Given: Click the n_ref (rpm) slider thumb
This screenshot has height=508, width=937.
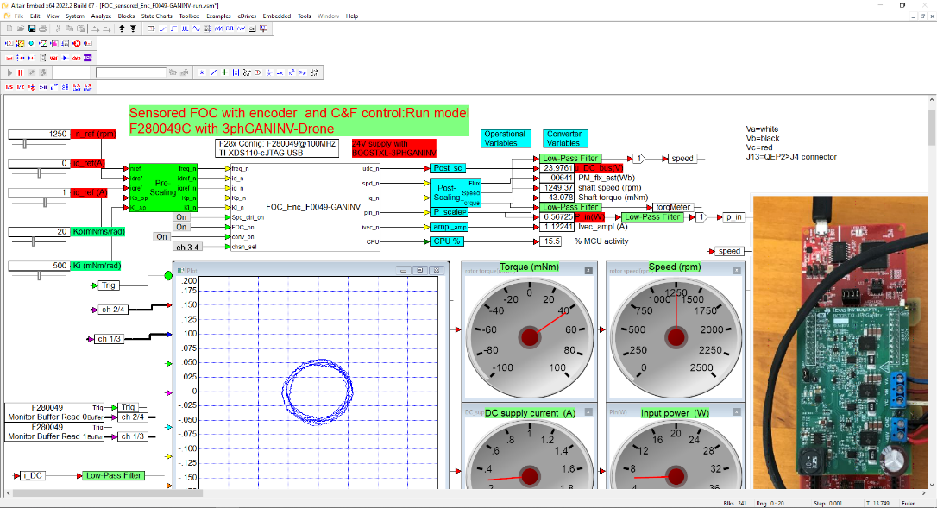Looking at the screenshot, I should tap(24, 144).
